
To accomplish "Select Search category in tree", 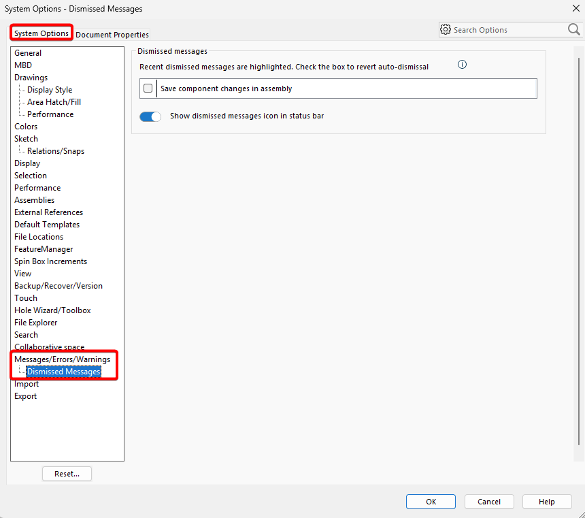I will tap(26, 335).
